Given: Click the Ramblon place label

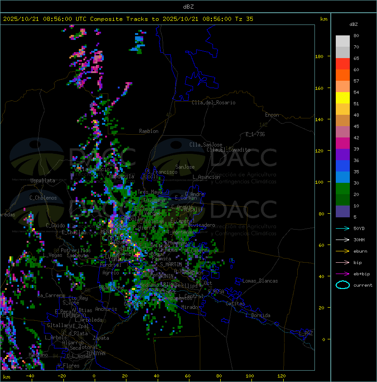Looking at the screenshot, I should tap(149, 131).
